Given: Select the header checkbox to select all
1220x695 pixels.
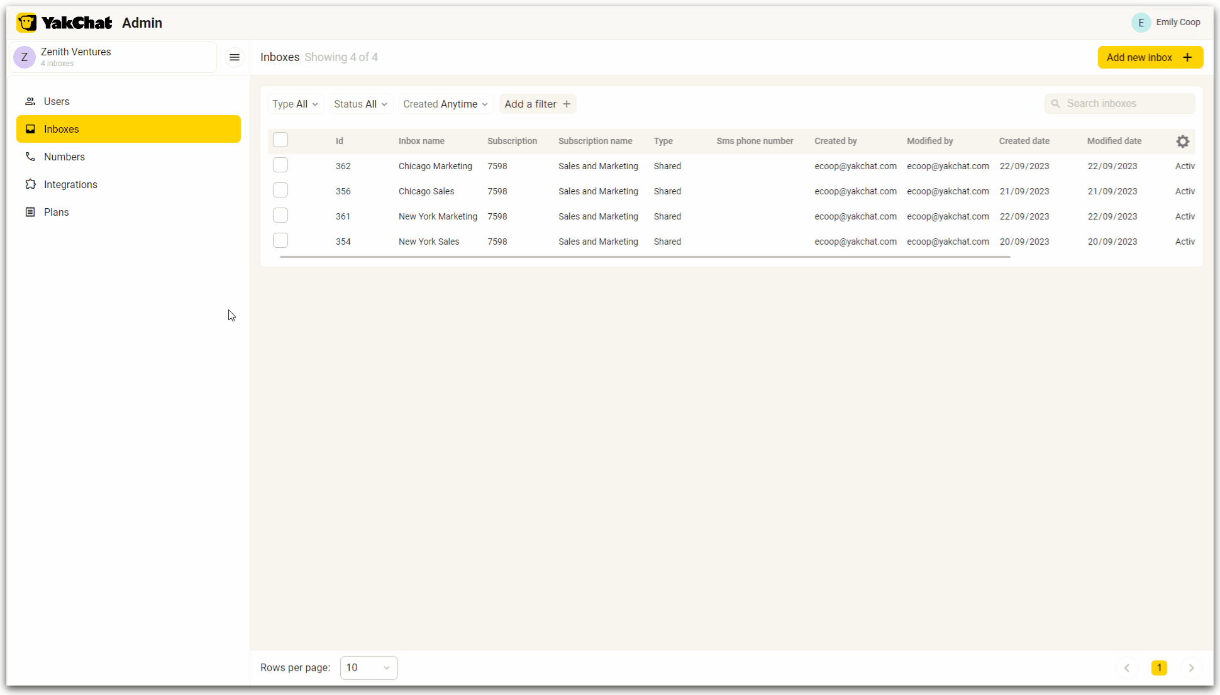Looking at the screenshot, I should point(280,140).
